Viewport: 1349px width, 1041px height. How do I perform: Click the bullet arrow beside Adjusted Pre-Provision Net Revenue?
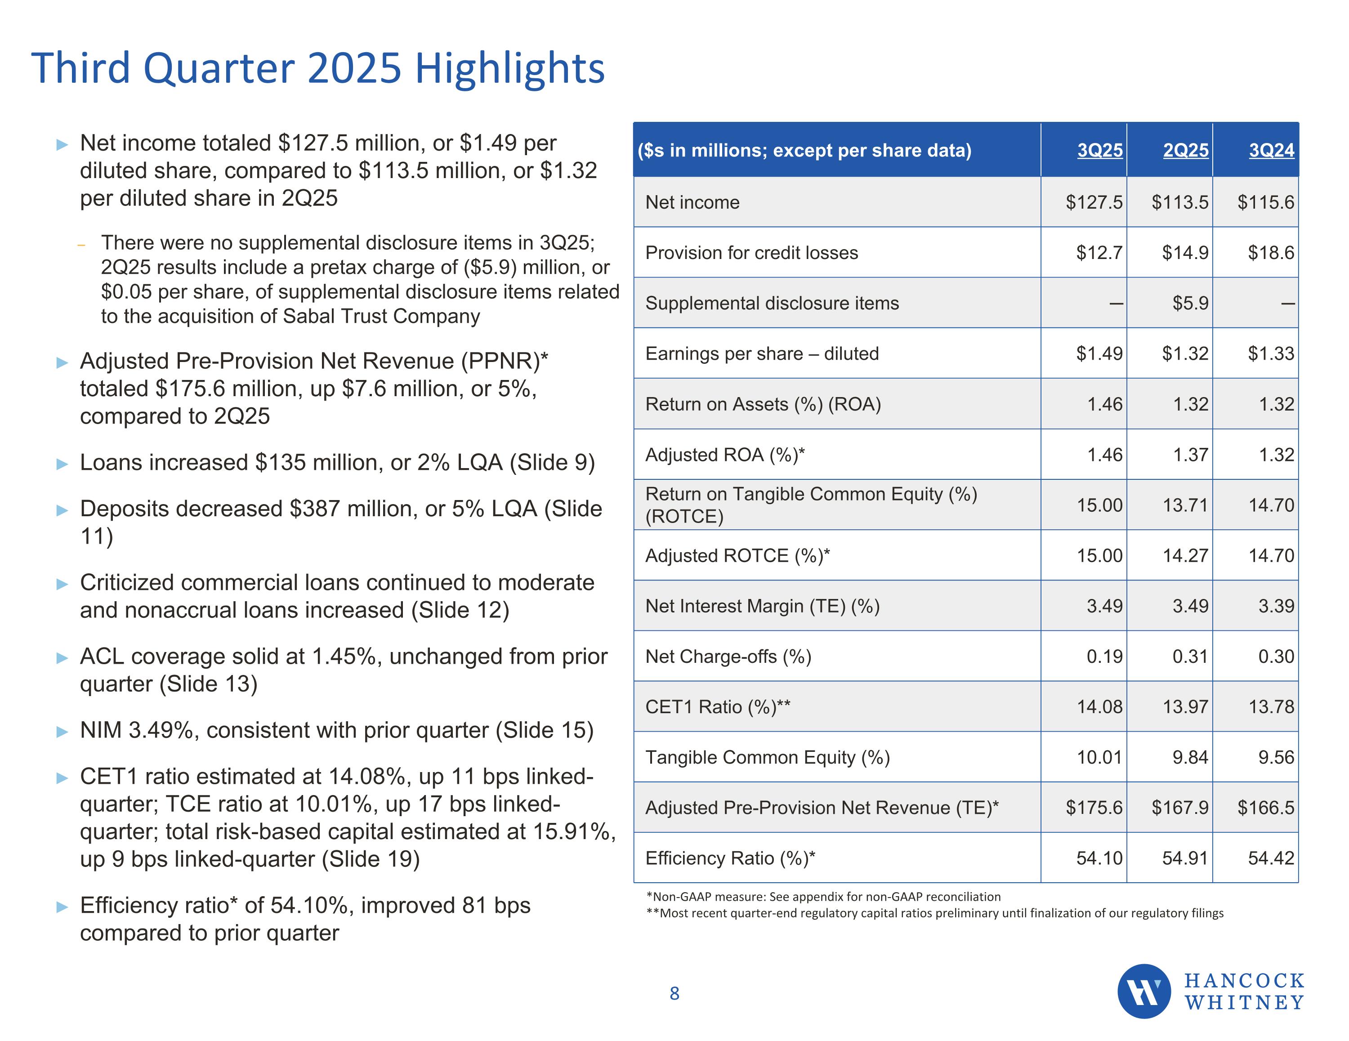[x=62, y=362]
